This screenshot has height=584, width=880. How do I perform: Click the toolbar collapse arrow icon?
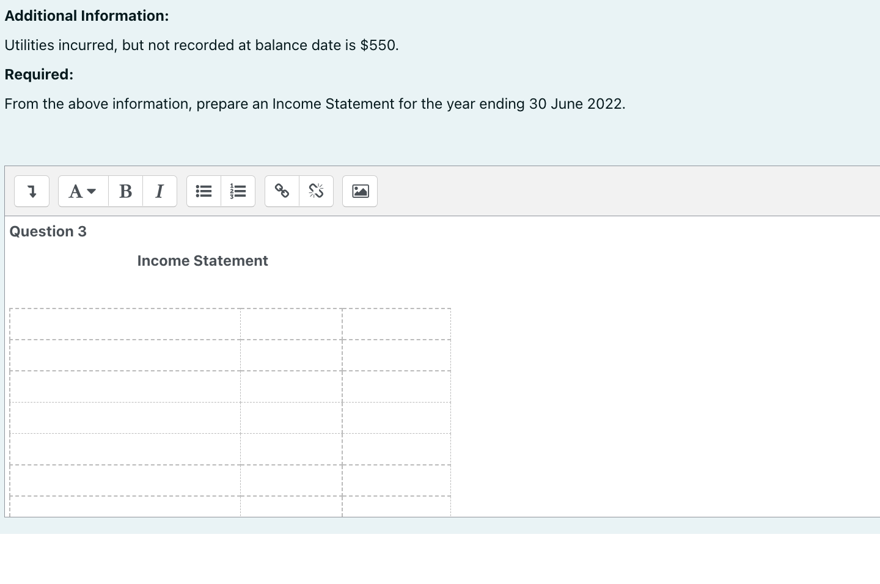click(32, 191)
